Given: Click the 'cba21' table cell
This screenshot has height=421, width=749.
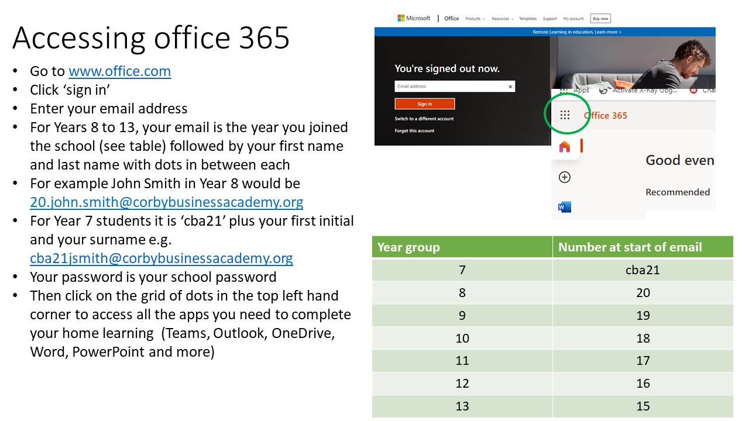Looking at the screenshot, I should (x=643, y=270).
